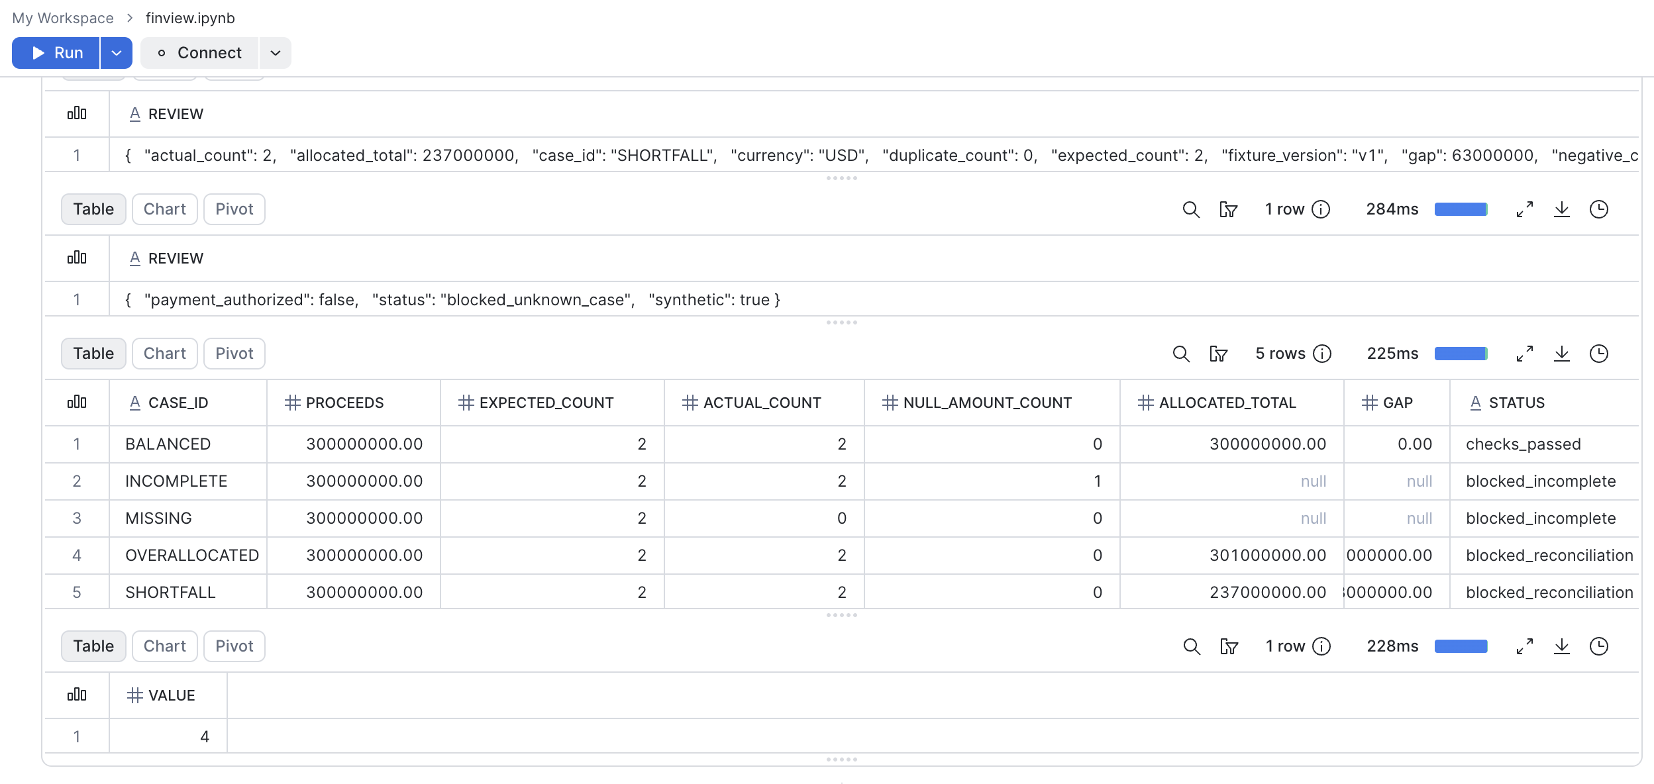Click the SHORTFALL case cell

click(x=188, y=592)
